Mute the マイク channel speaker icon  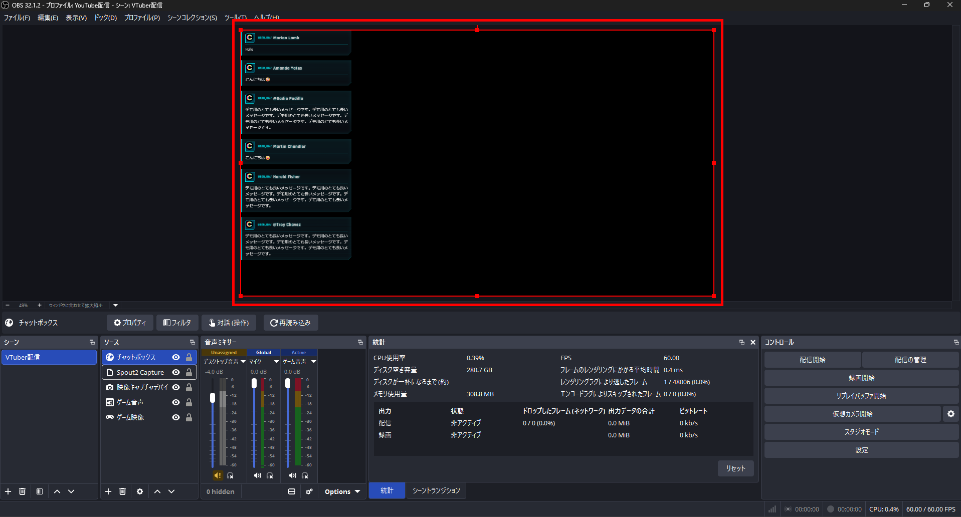pyautogui.click(x=258, y=475)
